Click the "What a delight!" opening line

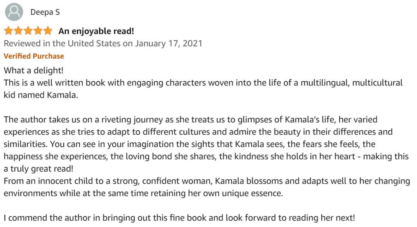[33, 70]
